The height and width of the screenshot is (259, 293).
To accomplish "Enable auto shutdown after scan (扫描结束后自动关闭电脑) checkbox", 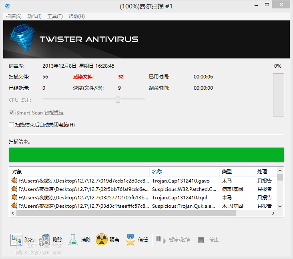I will click(12, 125).
